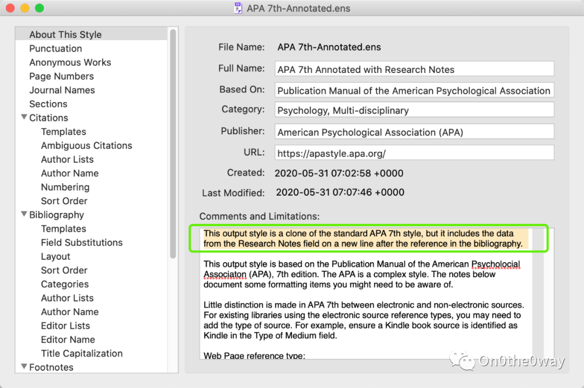The width and height of the screenshot is (584, 388).
Task: Expand the Footnotes disclosure triangle
Action: click(24, 366)
